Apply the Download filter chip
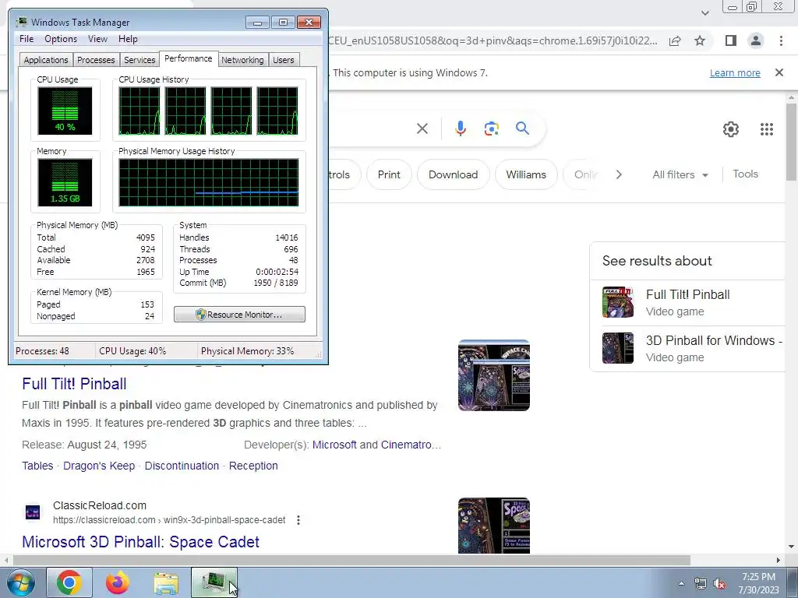Viewport: 798px width, 598px height. coord(453,174)
